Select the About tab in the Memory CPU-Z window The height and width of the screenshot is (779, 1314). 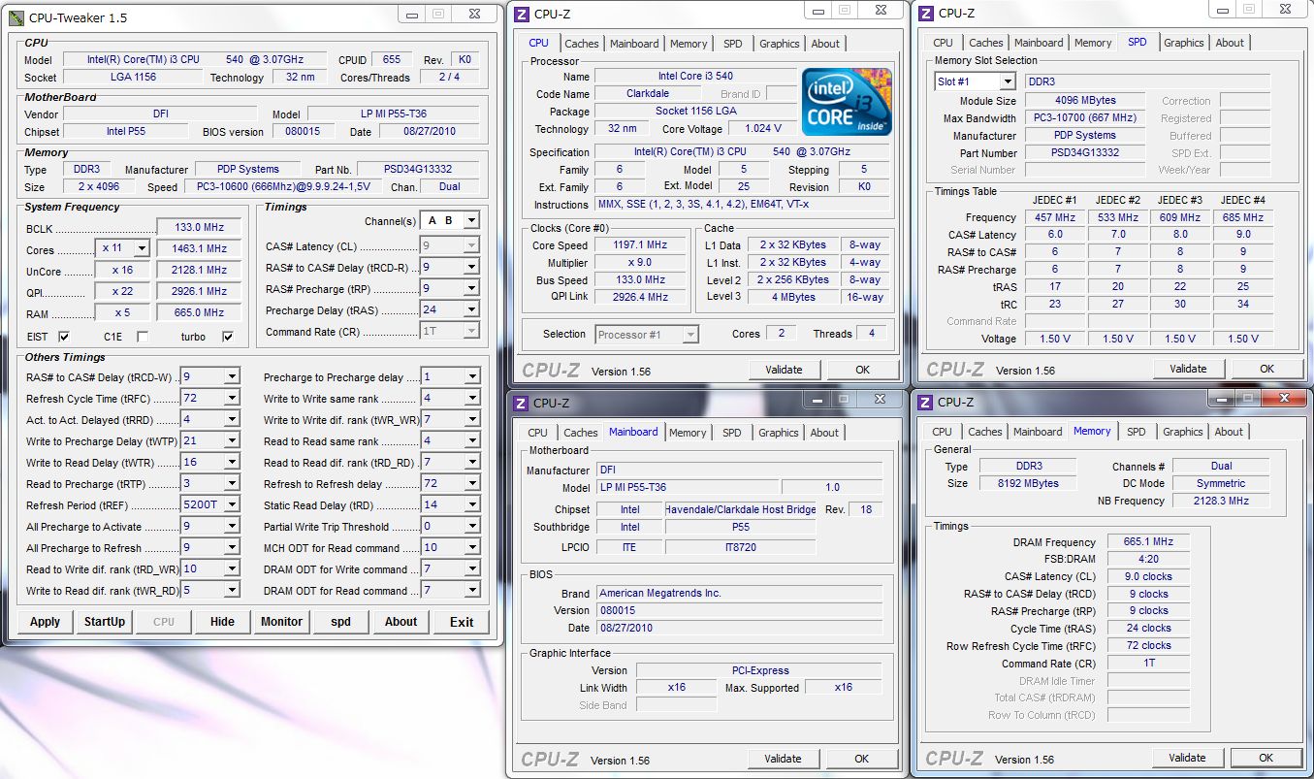[x=1229, y=432]
